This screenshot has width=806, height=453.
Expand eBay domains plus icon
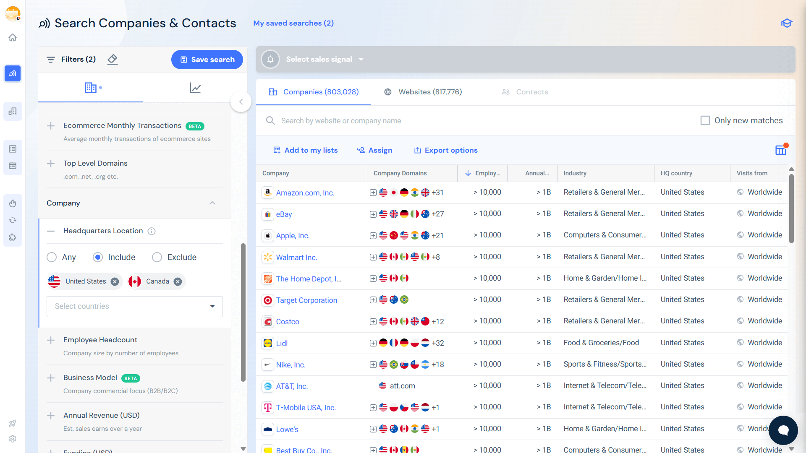click(373, 214)
